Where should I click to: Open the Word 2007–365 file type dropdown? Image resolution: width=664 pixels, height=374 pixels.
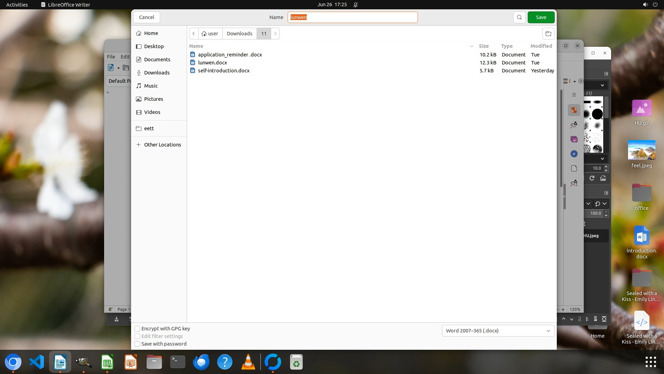(x=498, y=331)
